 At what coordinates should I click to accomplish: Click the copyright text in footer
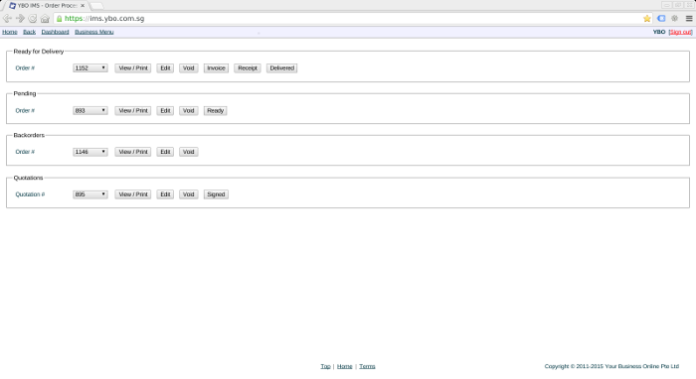611,366
